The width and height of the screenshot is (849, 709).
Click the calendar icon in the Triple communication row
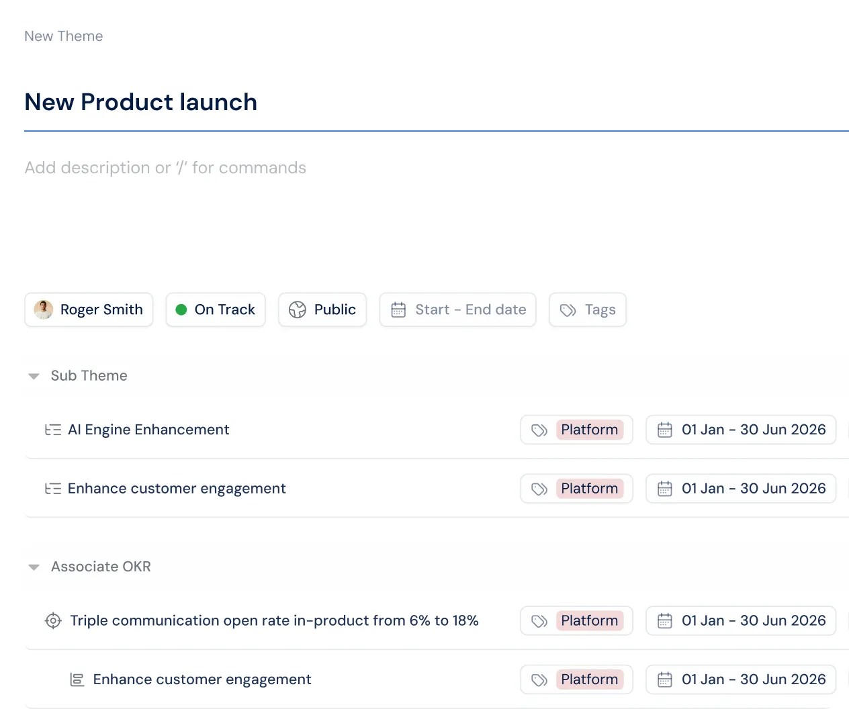coord(665,621)
